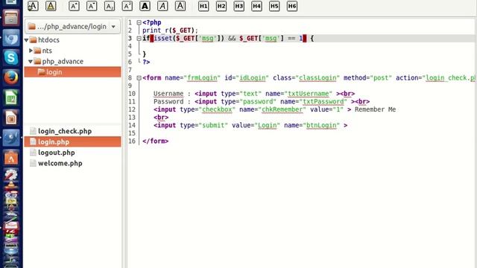Click the 'Remember Me' text on line 12
Viewport: 477px width, 268px height.
click(375, 109)
